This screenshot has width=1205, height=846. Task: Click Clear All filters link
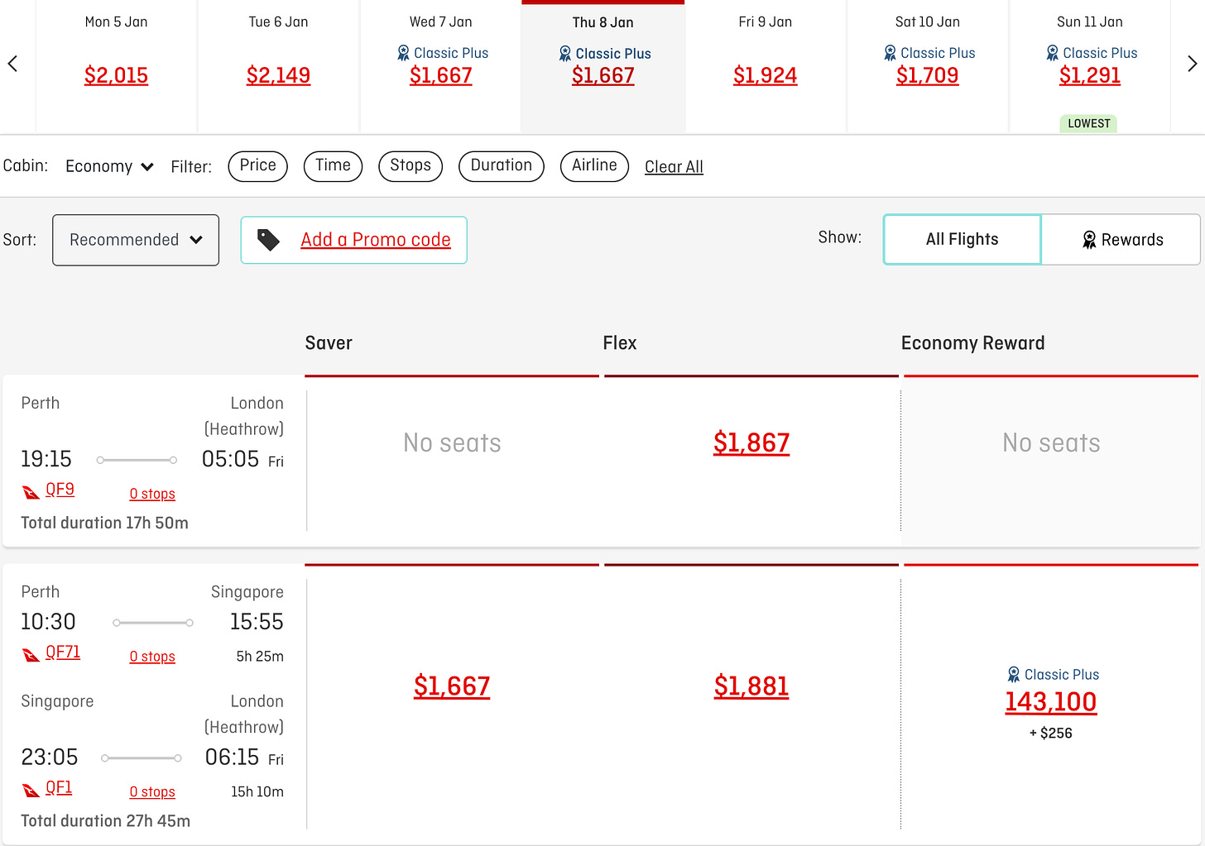coord(674,167)
